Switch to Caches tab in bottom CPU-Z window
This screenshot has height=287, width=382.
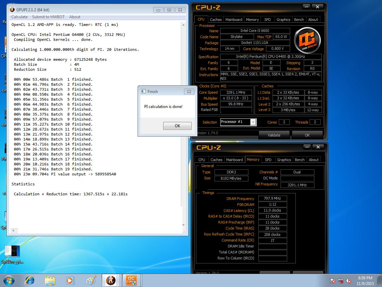point(216,159)
